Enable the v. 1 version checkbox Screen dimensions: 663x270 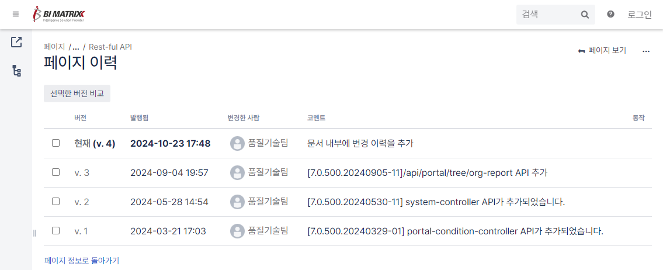[x=55, y=231]
